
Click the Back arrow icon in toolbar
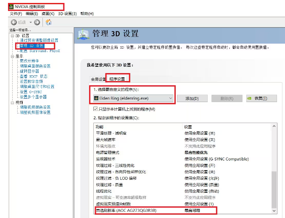point(14,22)
